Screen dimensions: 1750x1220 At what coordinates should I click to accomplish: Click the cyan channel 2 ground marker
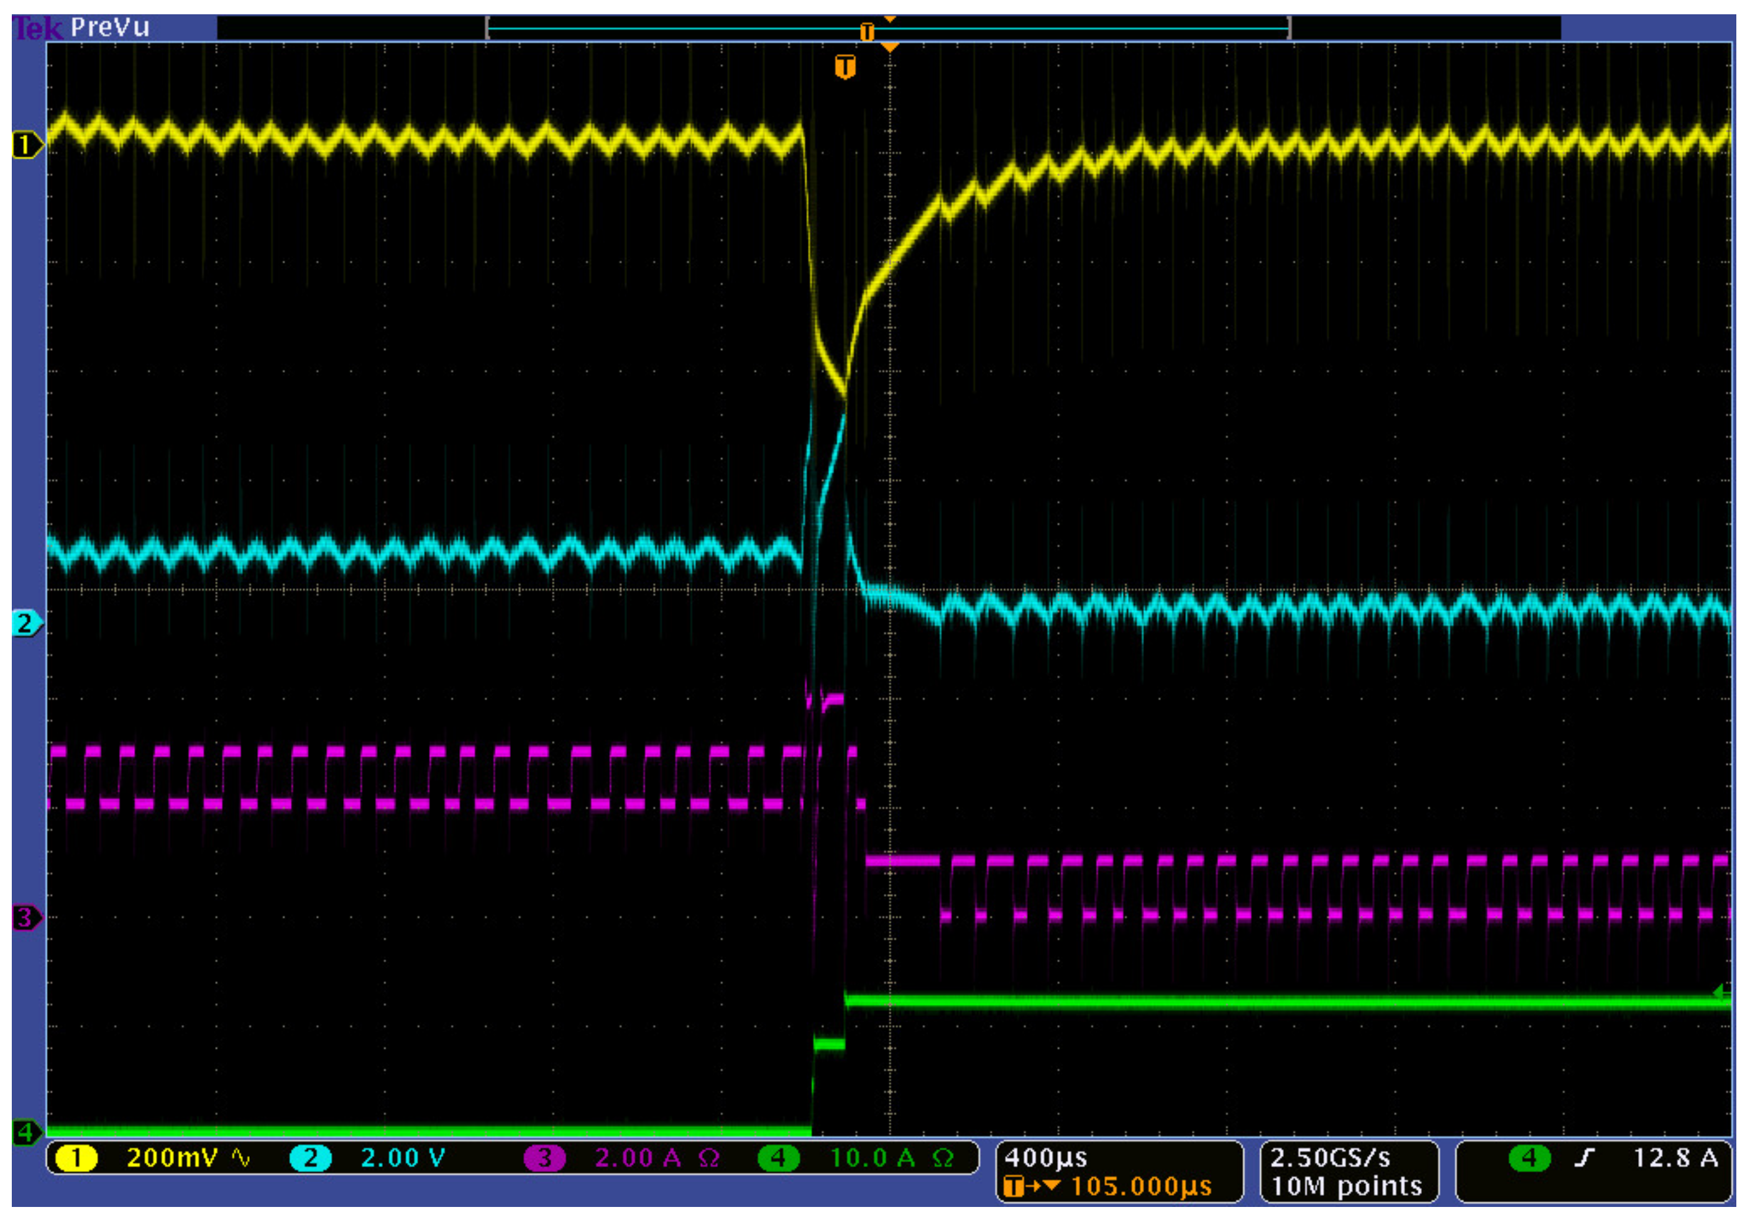[x=25, y=624]
